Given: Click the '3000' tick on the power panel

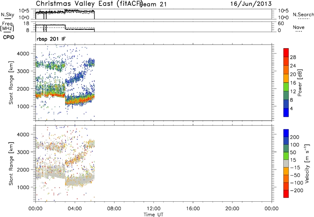Looking at the screenshot, I should 23,71.
